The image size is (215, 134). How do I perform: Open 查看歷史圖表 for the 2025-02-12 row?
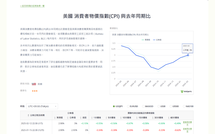(x=187, y=123)
